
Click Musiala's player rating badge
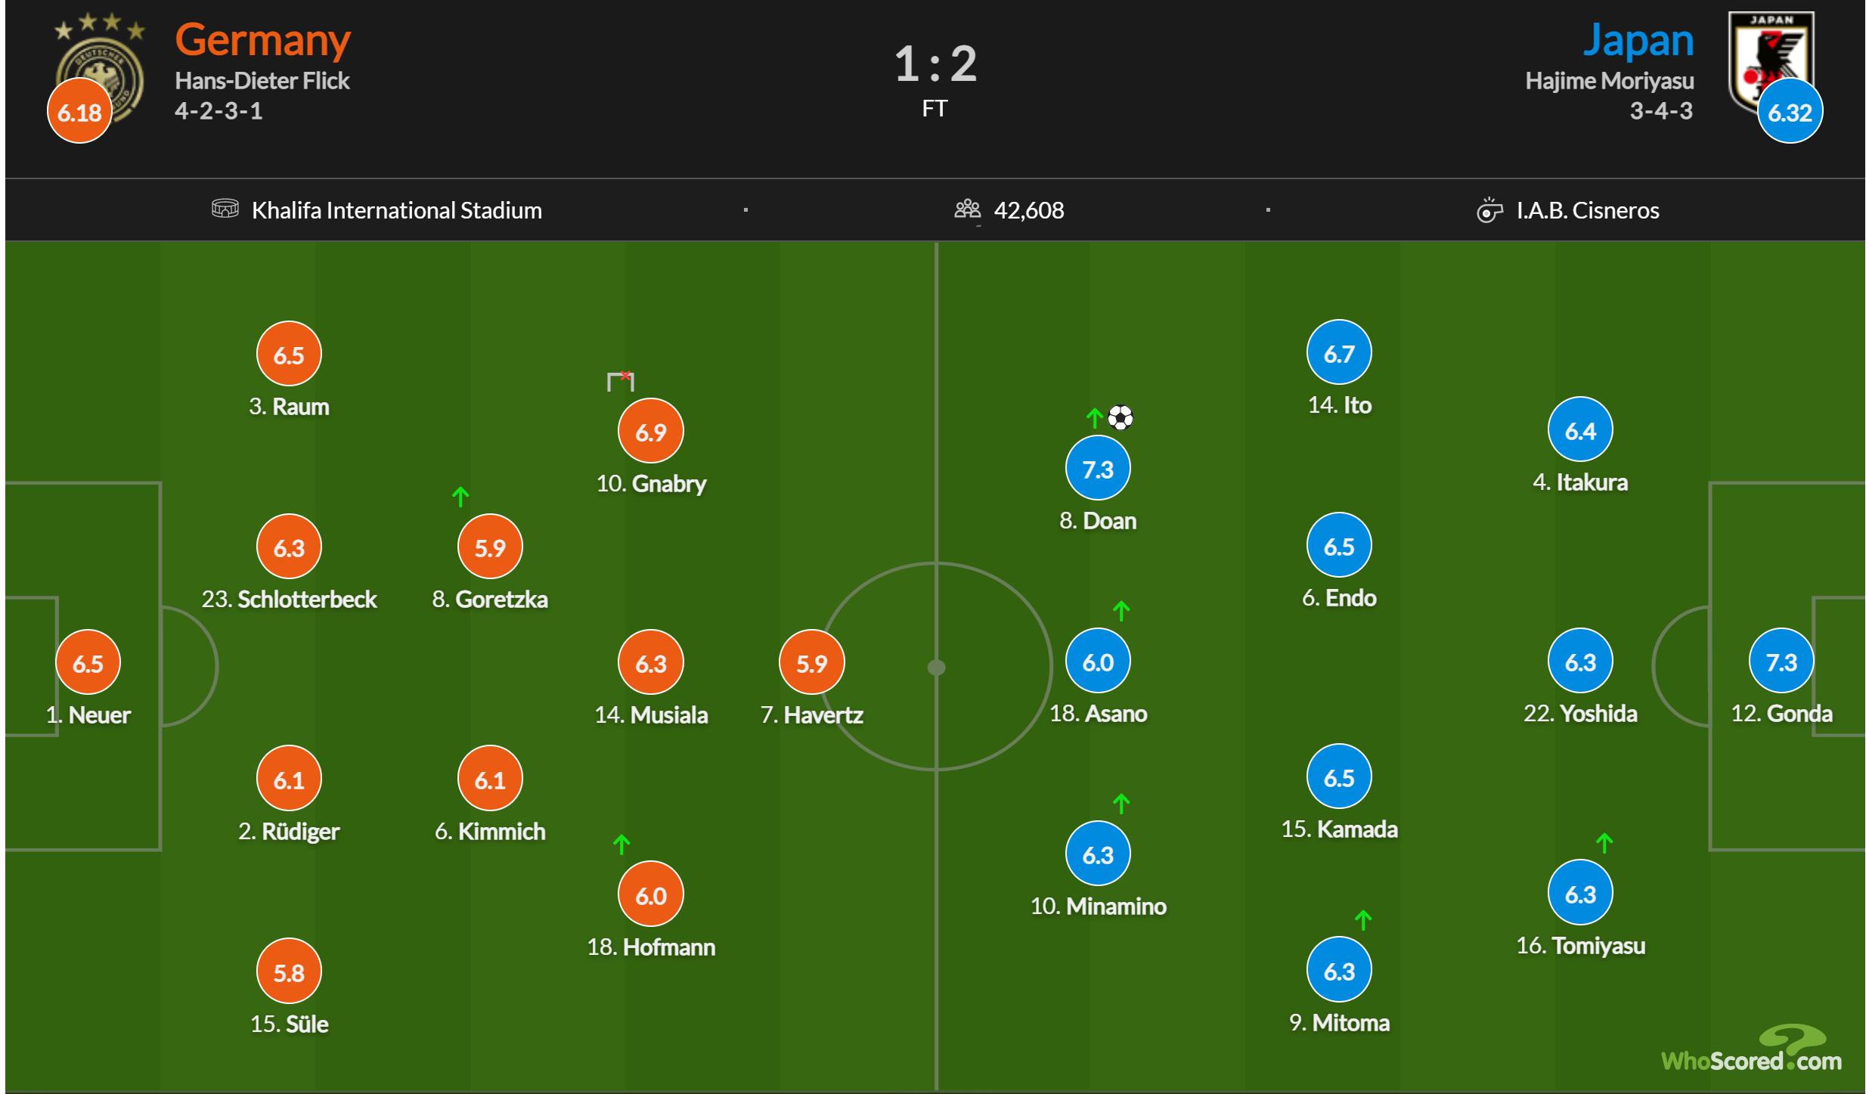pyautogui.click(x=651, y=663)
